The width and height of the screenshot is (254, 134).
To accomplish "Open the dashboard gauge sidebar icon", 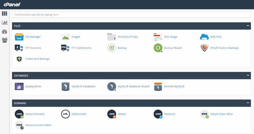I will coord(5,32).
